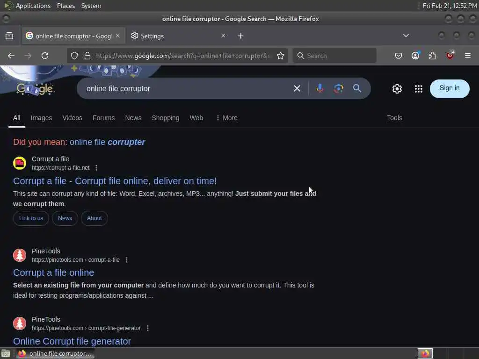Open the uBlock Origin extension icon

[x=450, y=55]
